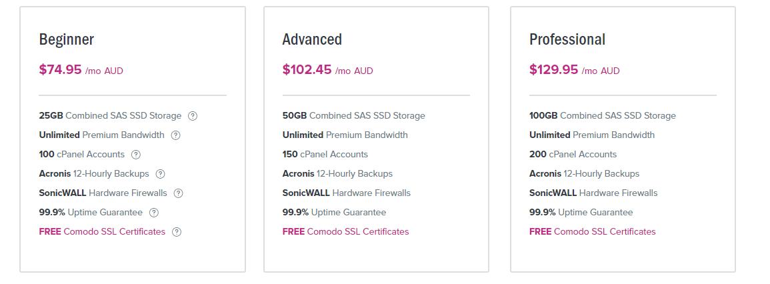This screenshot has width=770, height=284.
Task: Click help icon beside Combined SAS SSD Storage
Action: pos(193,116)
